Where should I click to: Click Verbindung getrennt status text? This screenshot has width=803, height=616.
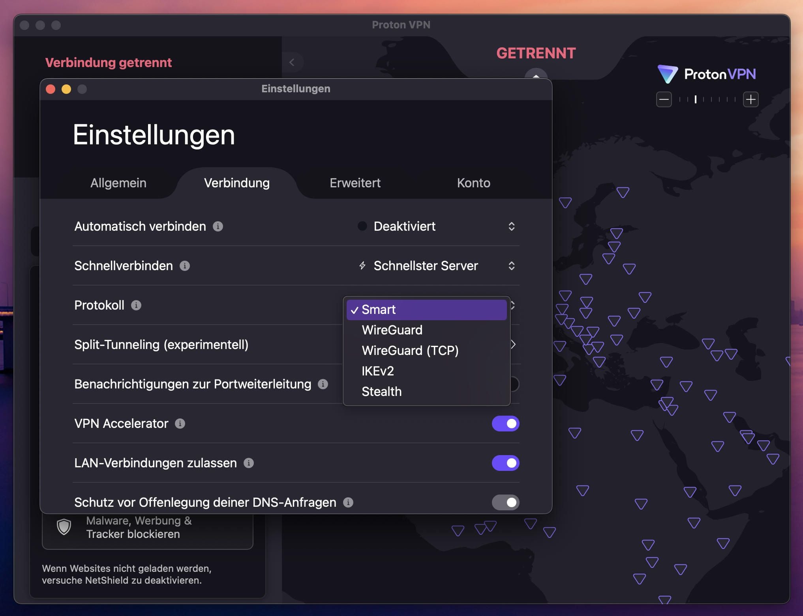coord(109,63)
